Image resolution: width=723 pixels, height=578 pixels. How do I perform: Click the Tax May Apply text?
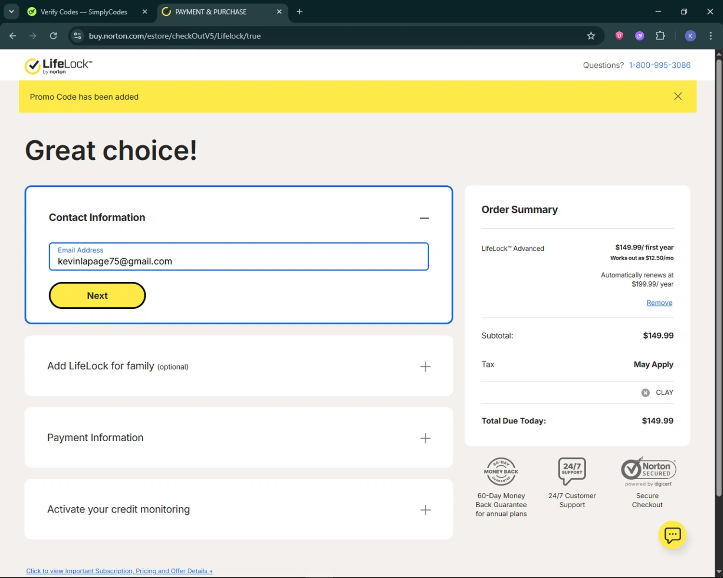[x=653, y=365]
